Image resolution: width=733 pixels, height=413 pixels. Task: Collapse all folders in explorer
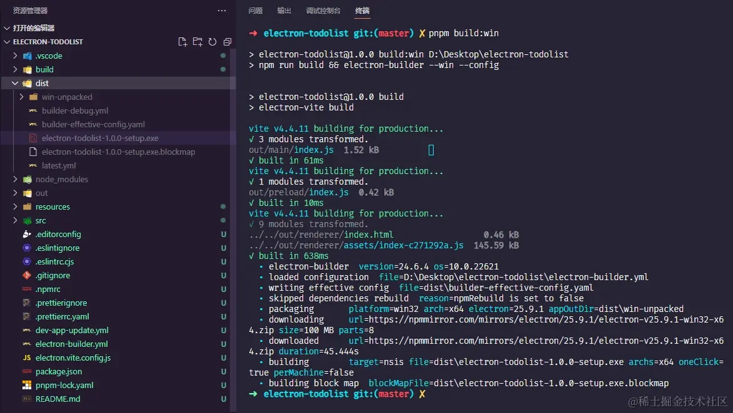pyautogui.click(x=227, y=42)
